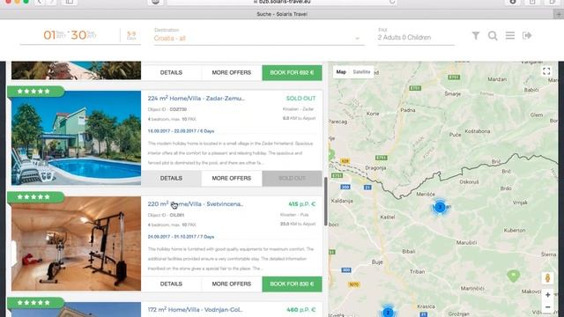Click MORE OFFERS in the topmost listing row
The height and width of the screenshot is (317, 564).
[x=231, y=72]
